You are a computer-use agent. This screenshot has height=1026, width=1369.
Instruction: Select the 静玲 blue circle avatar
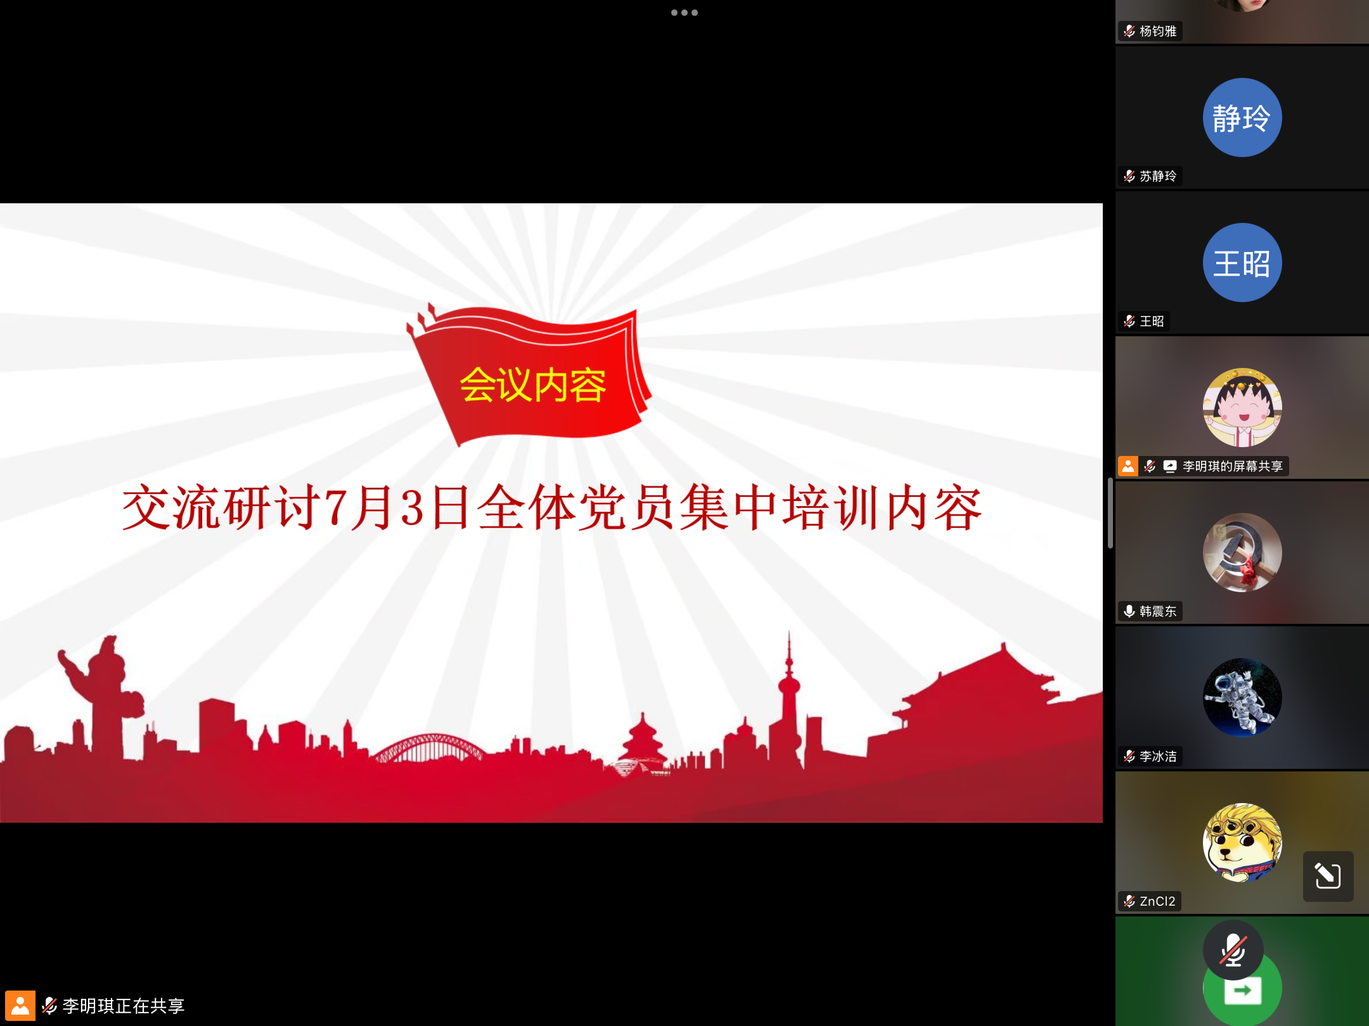tap(1242, 118)
